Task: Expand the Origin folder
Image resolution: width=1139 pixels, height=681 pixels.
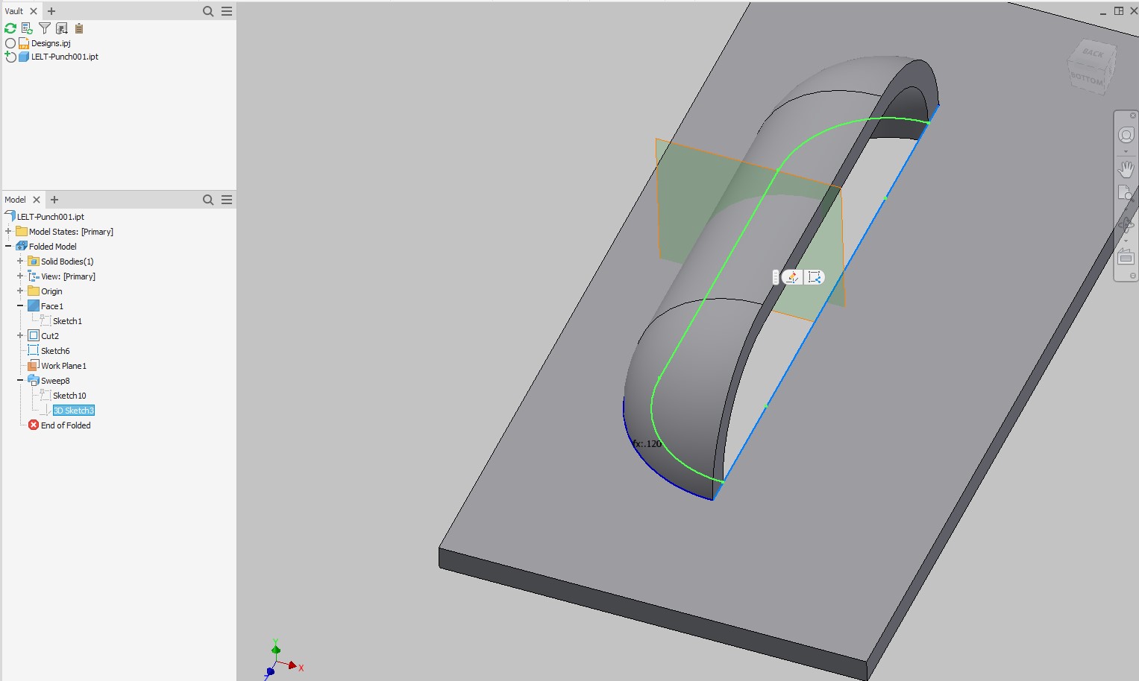Action: click(x=19, y=291)
